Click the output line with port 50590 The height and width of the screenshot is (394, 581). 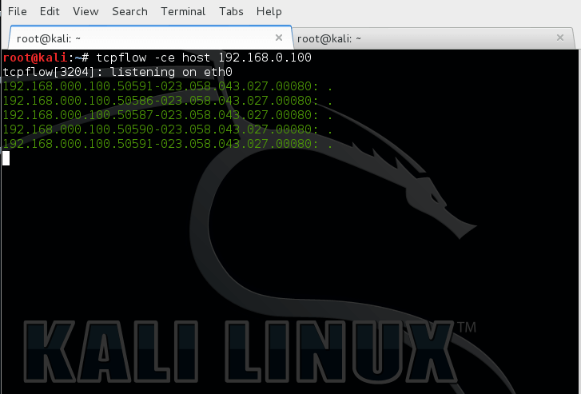click(x=160, y=129)
